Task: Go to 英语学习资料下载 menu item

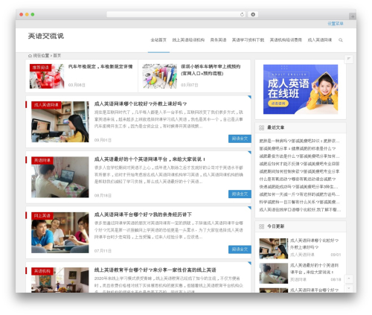Action: point(248,40)
